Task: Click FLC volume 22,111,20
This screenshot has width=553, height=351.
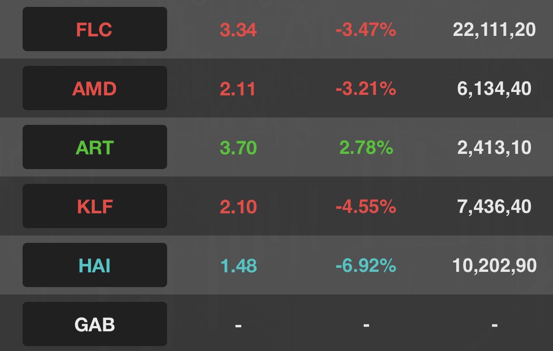Action: [494, 30]
